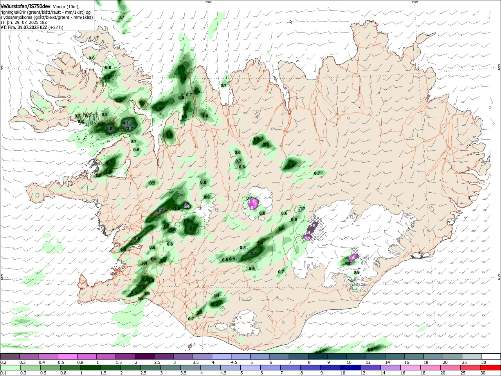
Task: Click upper legend row swatch labeled 20
Action: pyautogui.click(x=452, y=357)
